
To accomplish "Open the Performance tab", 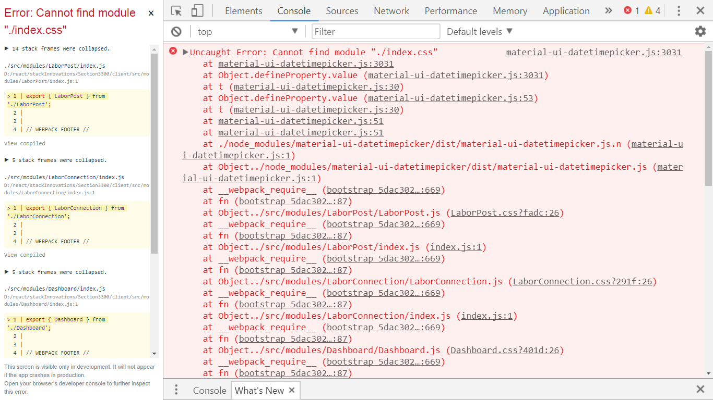I will tap(451, 11).
